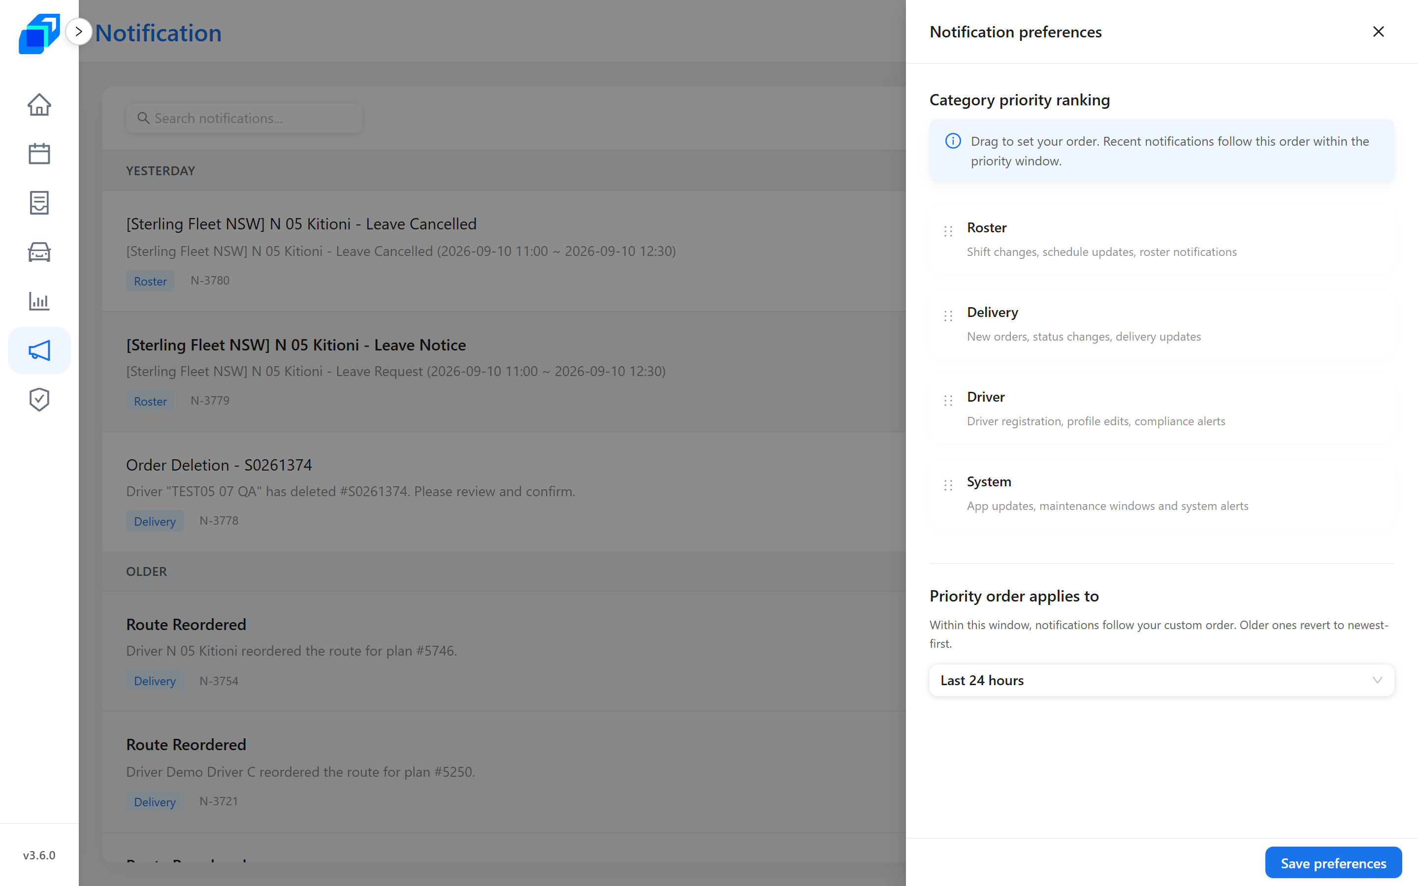Open the Leave Cancelled notification
The width and height of the screenshot is (1418, 886).
504,251
